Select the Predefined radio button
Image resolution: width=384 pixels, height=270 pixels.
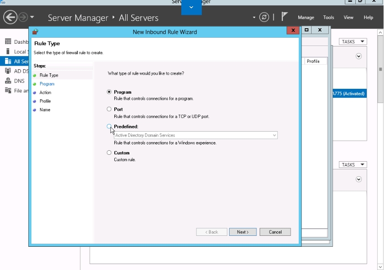point(109,126)
